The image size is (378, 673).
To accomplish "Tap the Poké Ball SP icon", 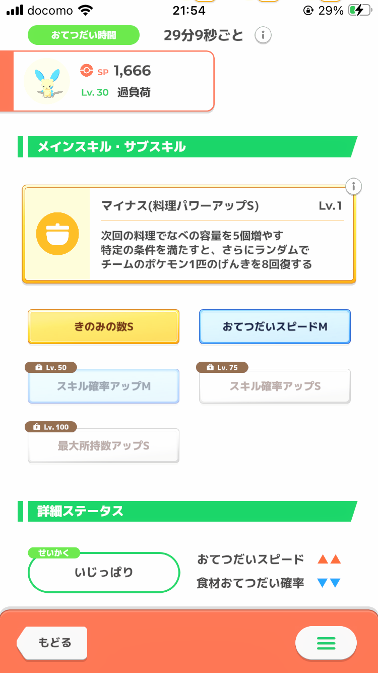I will pyautogui.click(x=86, y=72).
